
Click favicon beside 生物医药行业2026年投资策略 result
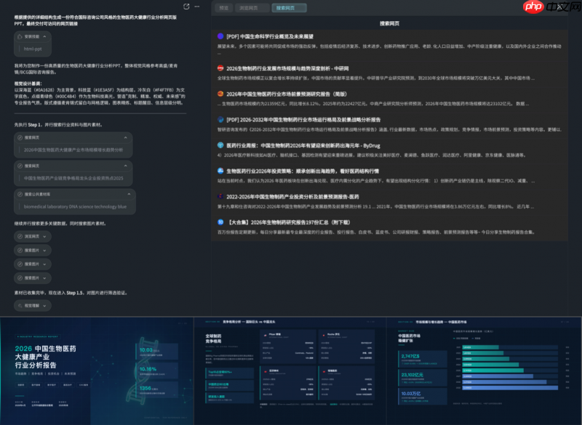click(x=220, y=171)
